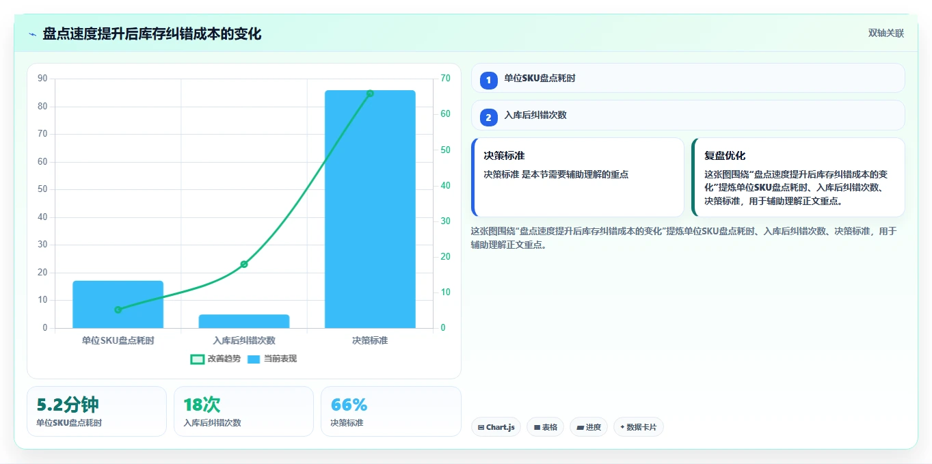Click the blue 当前表现 legend swatch
Viewport: 932px width, 464px height.
tap(254, 359)
